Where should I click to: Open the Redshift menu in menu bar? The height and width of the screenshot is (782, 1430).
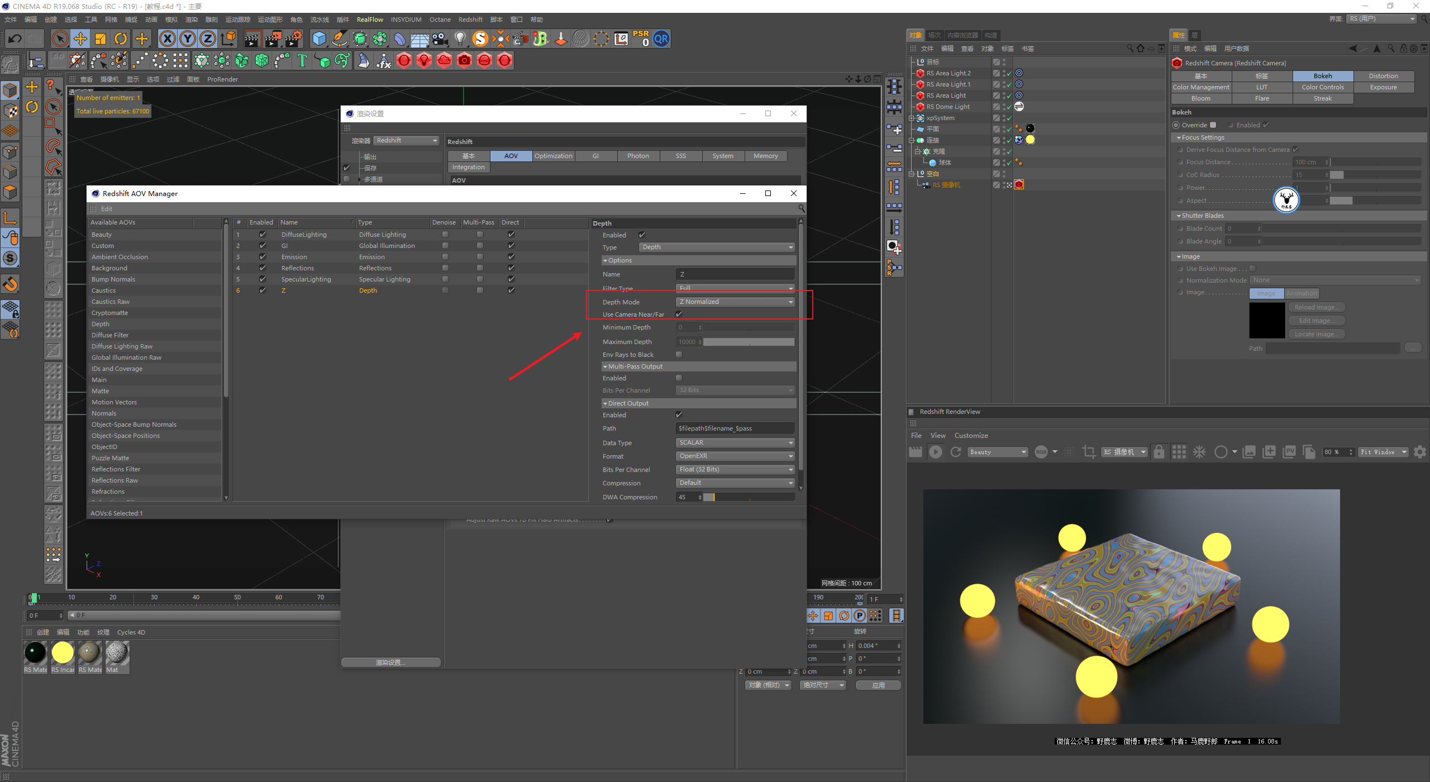(470, 20)
